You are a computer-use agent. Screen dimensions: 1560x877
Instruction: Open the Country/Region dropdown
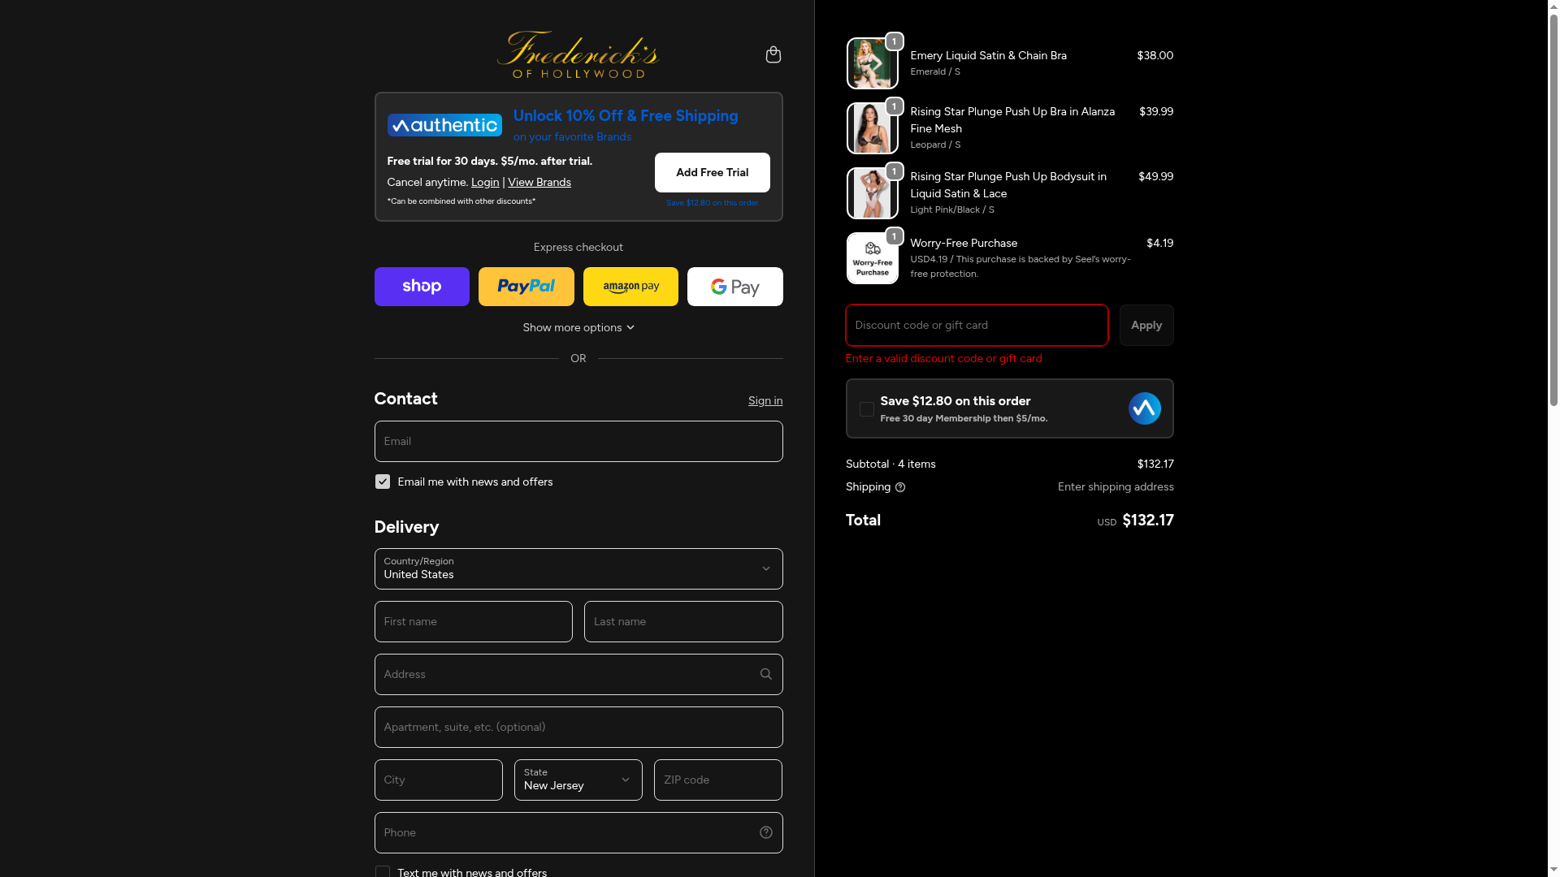578,568
